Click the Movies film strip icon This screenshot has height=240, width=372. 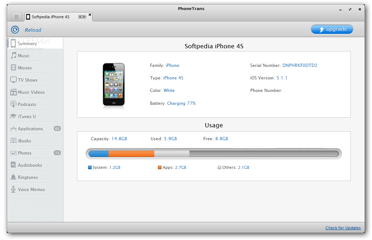pyautogui.click(x=13, y=68)
